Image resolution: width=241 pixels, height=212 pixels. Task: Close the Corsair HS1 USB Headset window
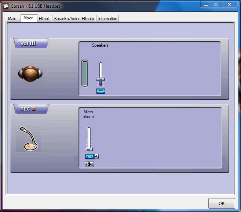[x=229, y=5]
